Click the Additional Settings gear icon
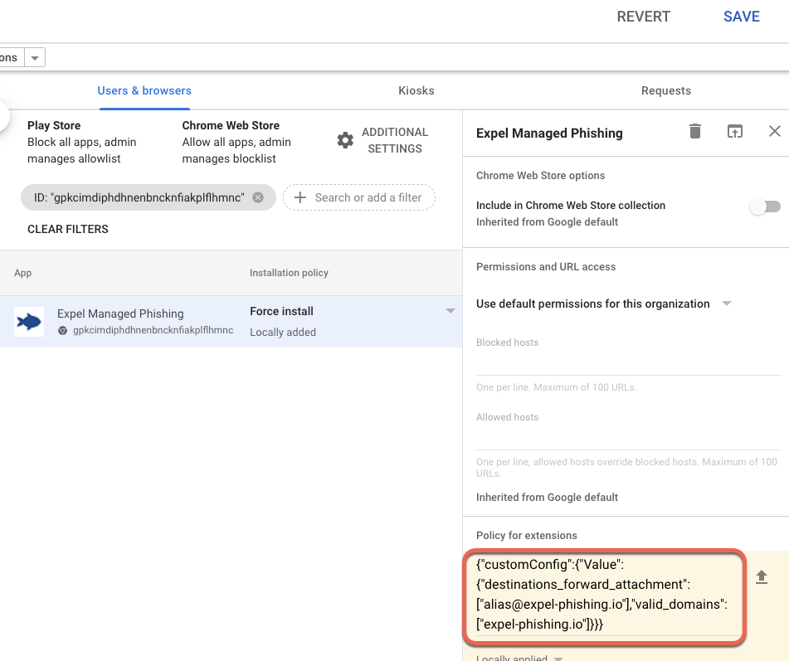This screenshot has width=789, height=661. coord(345,140)
